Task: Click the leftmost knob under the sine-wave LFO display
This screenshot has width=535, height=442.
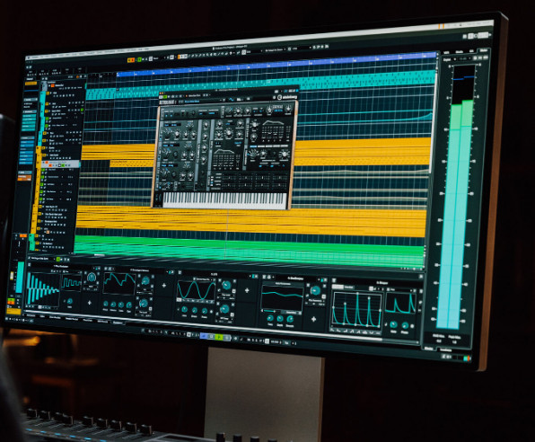Action: tap(185, 309)
